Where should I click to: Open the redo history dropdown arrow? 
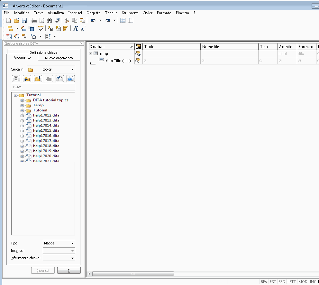114,20
